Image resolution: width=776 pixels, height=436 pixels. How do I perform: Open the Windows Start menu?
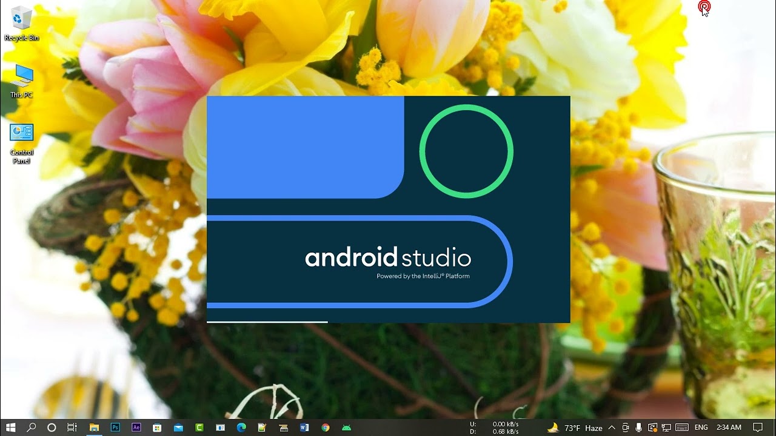11,428
